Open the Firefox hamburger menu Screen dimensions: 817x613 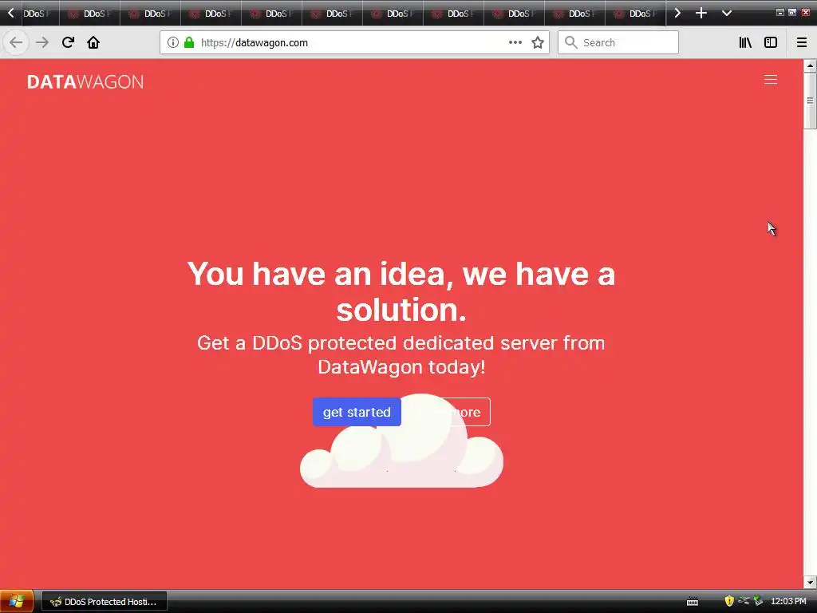pyautogui.click(x=802, y=42)
